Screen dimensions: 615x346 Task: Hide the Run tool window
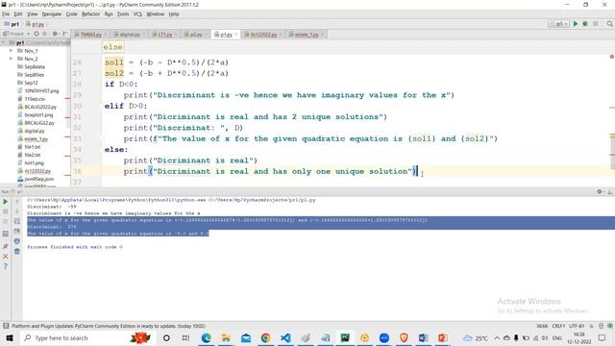coord(610,191)
